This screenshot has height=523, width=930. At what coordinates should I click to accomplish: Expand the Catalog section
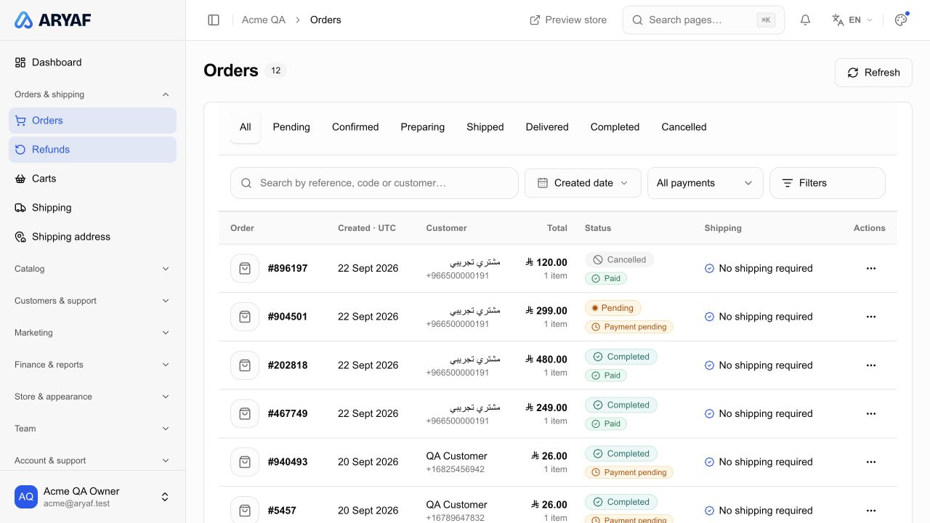click(x=92, y=269)
